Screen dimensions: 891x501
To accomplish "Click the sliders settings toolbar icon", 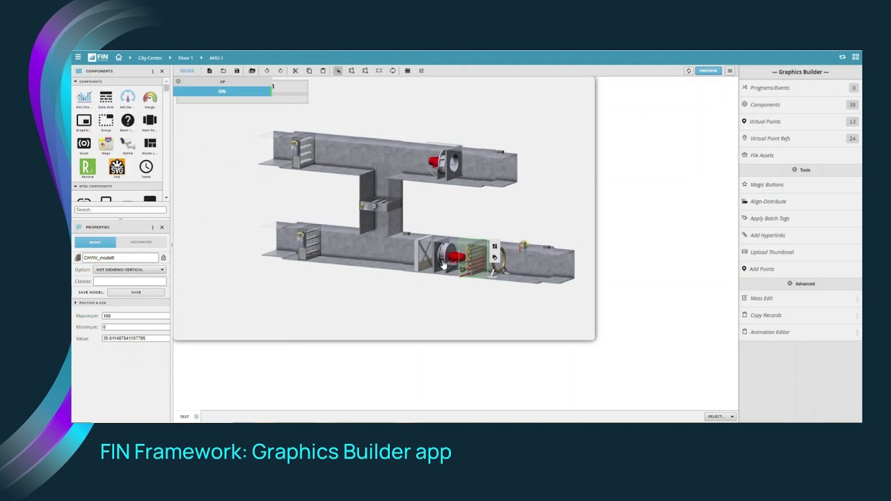I will tap(421, 70).
